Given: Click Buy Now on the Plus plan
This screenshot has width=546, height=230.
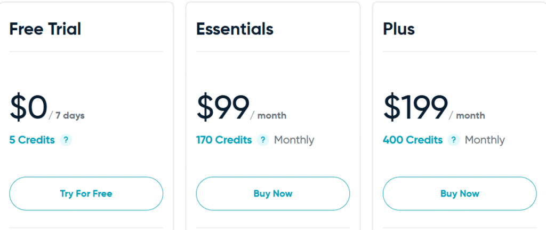Looking at the screenshot, I should (460, 194).
